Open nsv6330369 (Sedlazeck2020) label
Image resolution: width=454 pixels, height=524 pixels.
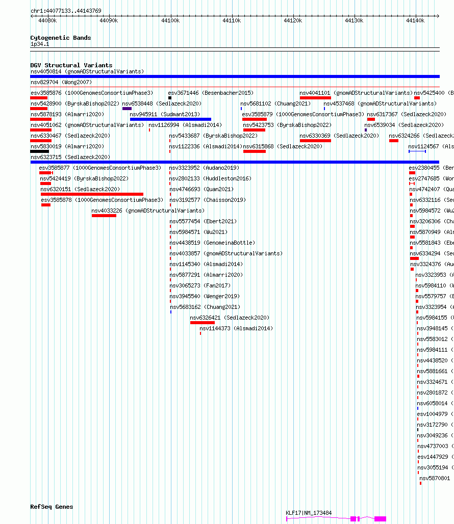pos(339,136)
